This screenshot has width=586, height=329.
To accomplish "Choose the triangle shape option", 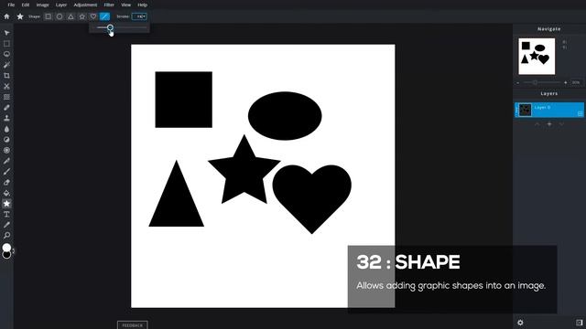I will tap(71, 16).
